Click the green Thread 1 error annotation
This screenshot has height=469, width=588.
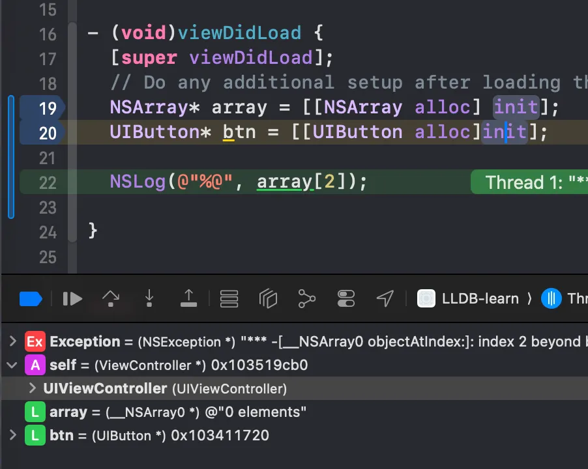tap(529, 182)
